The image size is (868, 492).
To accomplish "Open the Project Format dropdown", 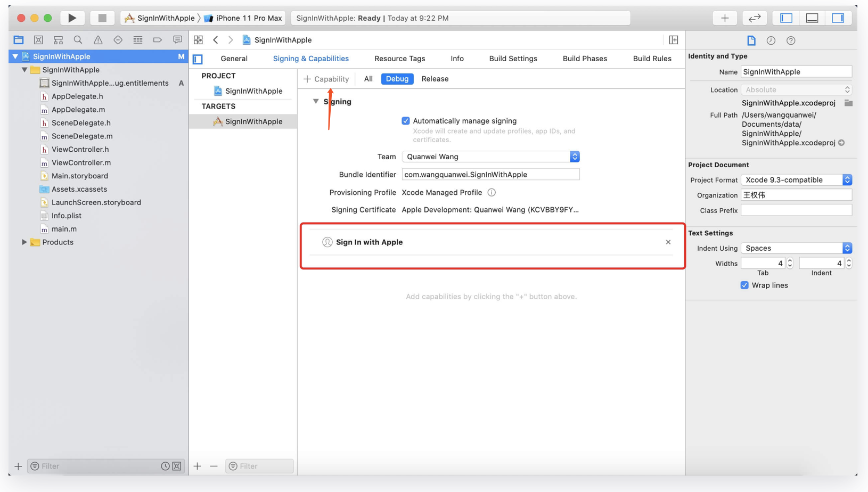I will [x=796, y=180].
